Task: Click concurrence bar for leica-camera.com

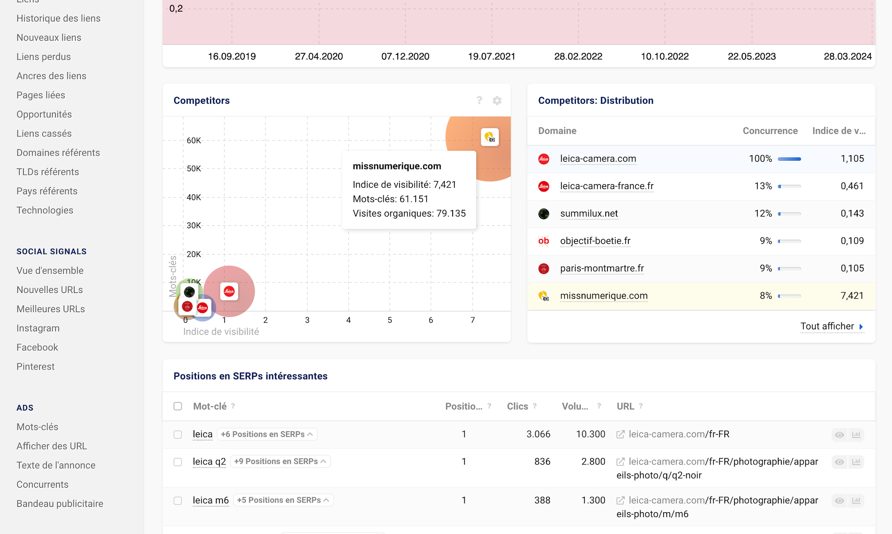Action: tap(789, 159)
